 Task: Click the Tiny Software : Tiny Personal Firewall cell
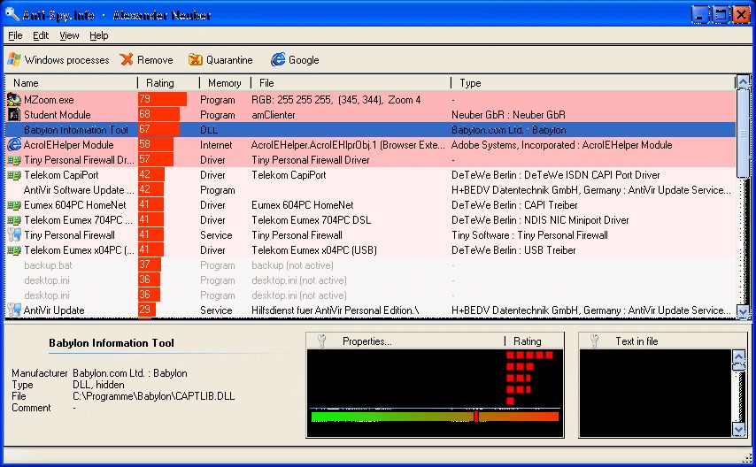(529, 235)
